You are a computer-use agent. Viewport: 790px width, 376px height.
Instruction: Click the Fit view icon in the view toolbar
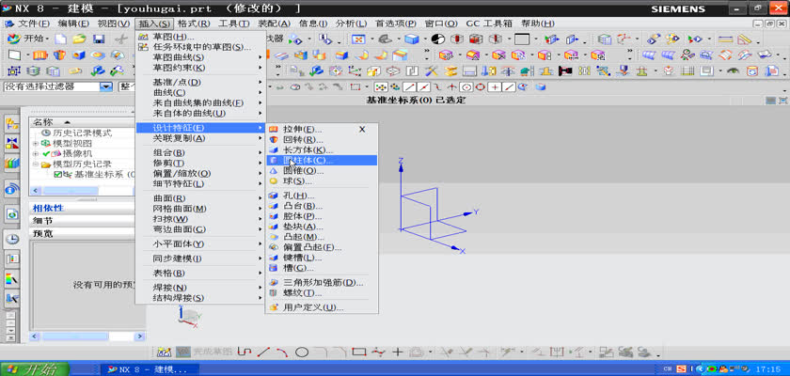(358, 39)
